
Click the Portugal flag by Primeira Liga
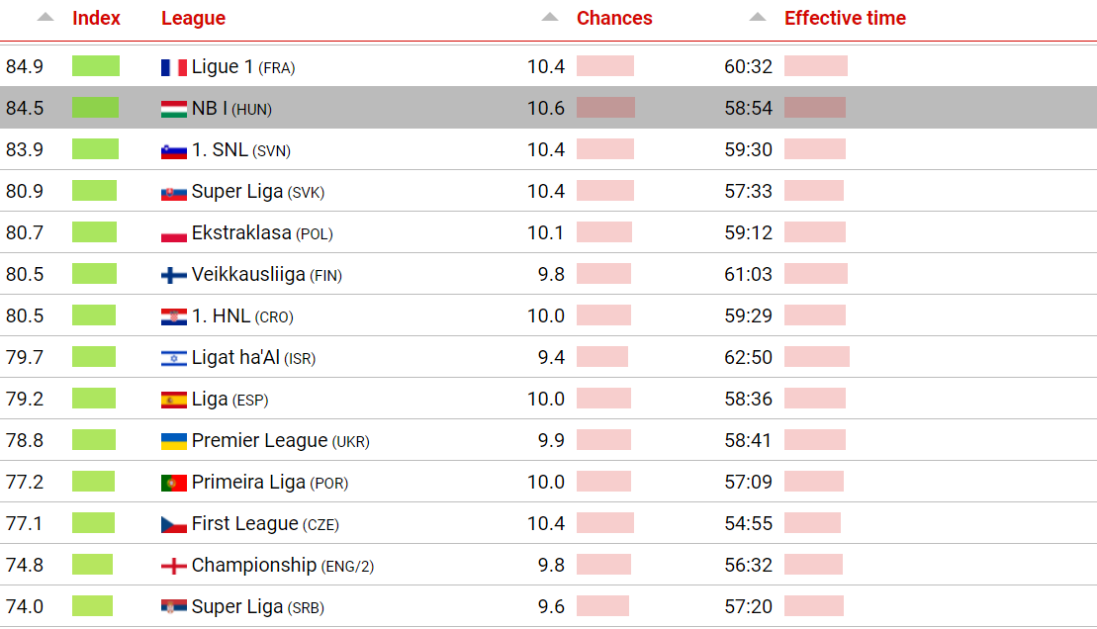click(173, 483)
